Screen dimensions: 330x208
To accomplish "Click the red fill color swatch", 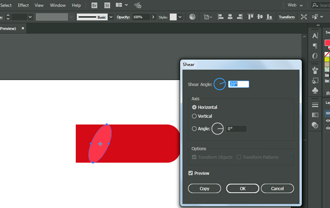I will [327, 43].
